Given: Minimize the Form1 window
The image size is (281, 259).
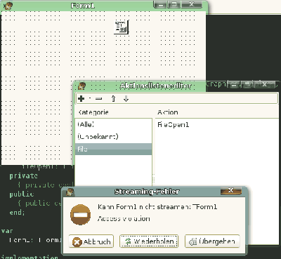Looking at the screenshot, I should point(160,4).
